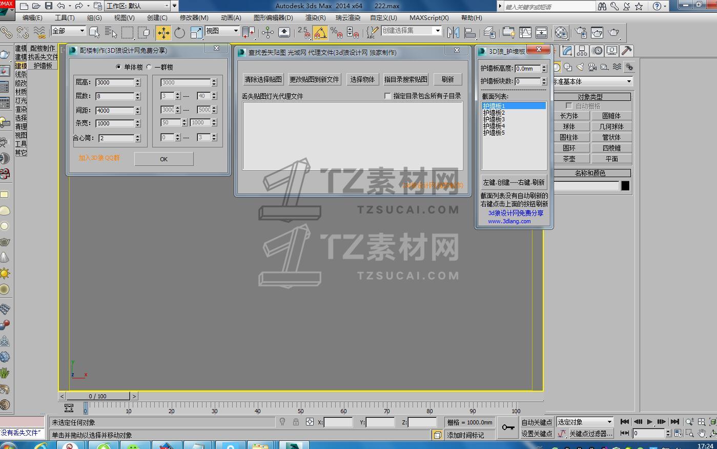The height and width of the screenshot is (449, 717).
Task: Click the binoculars search icon
Action: [602, 6]
